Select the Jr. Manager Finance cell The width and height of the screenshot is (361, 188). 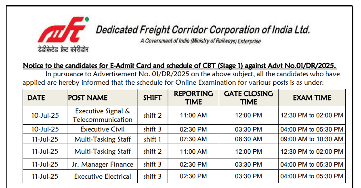pos(103,164)
